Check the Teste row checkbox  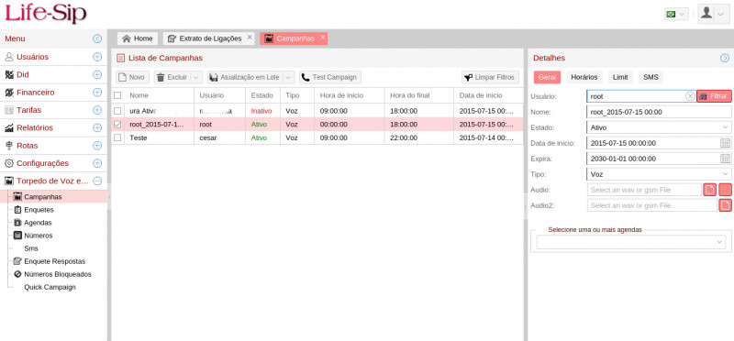tap(117, 137)
